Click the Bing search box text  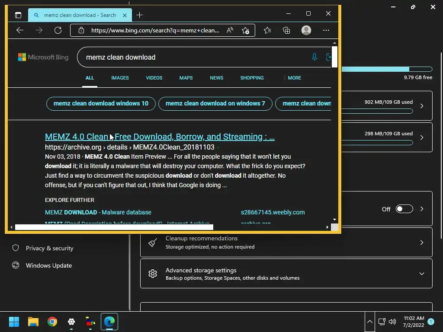coord(121,57)
